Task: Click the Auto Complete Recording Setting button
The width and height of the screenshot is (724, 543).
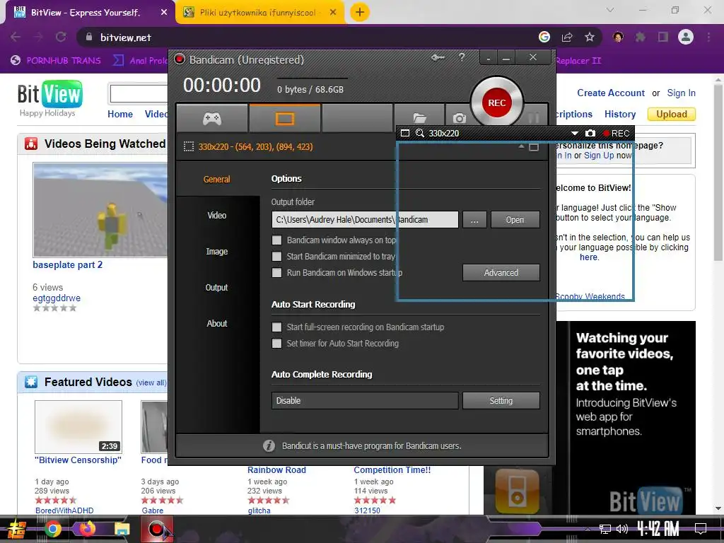Action: pyautogui.click(x=501, y=400)
